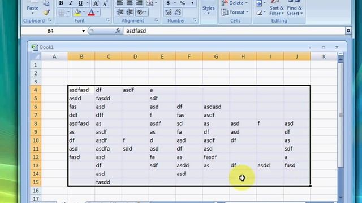Click the vertical scrollbar thumb

point(341,115)
